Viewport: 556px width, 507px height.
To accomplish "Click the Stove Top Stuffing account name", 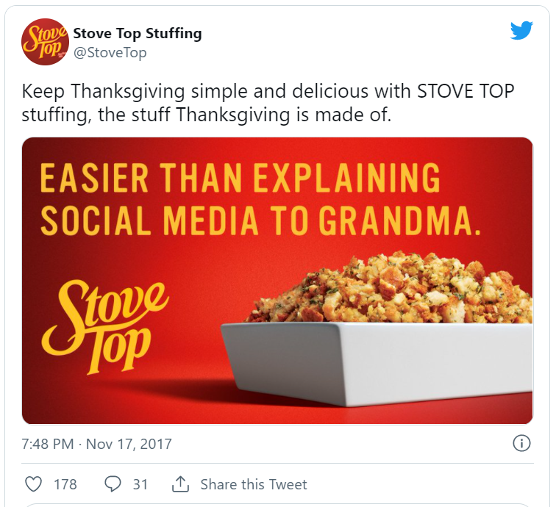I will point(138,33).
